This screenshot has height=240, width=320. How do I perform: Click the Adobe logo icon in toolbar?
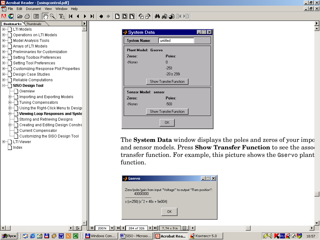(x=4, y=16)
